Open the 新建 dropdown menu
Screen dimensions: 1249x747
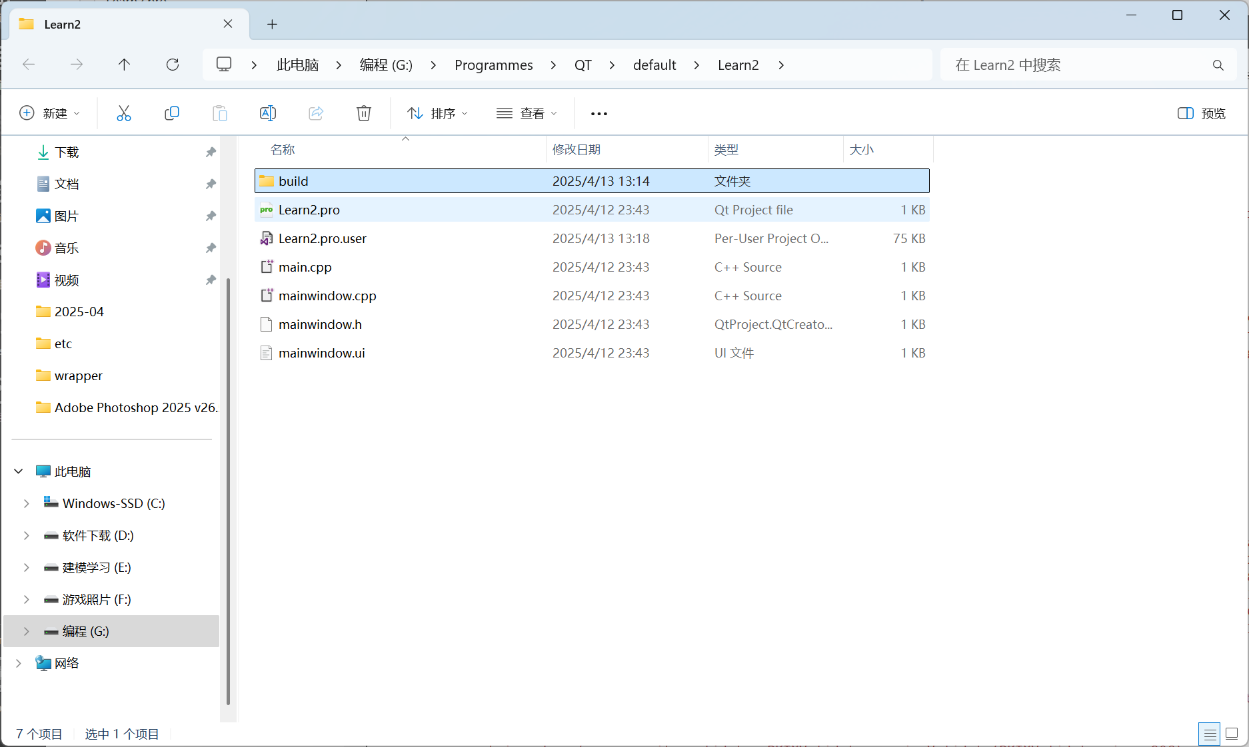[x=50, y=113]
